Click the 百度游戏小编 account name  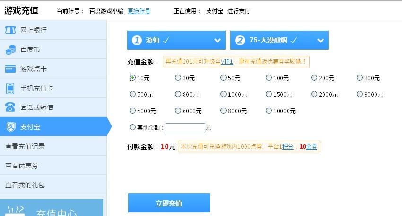coord(106,11)
